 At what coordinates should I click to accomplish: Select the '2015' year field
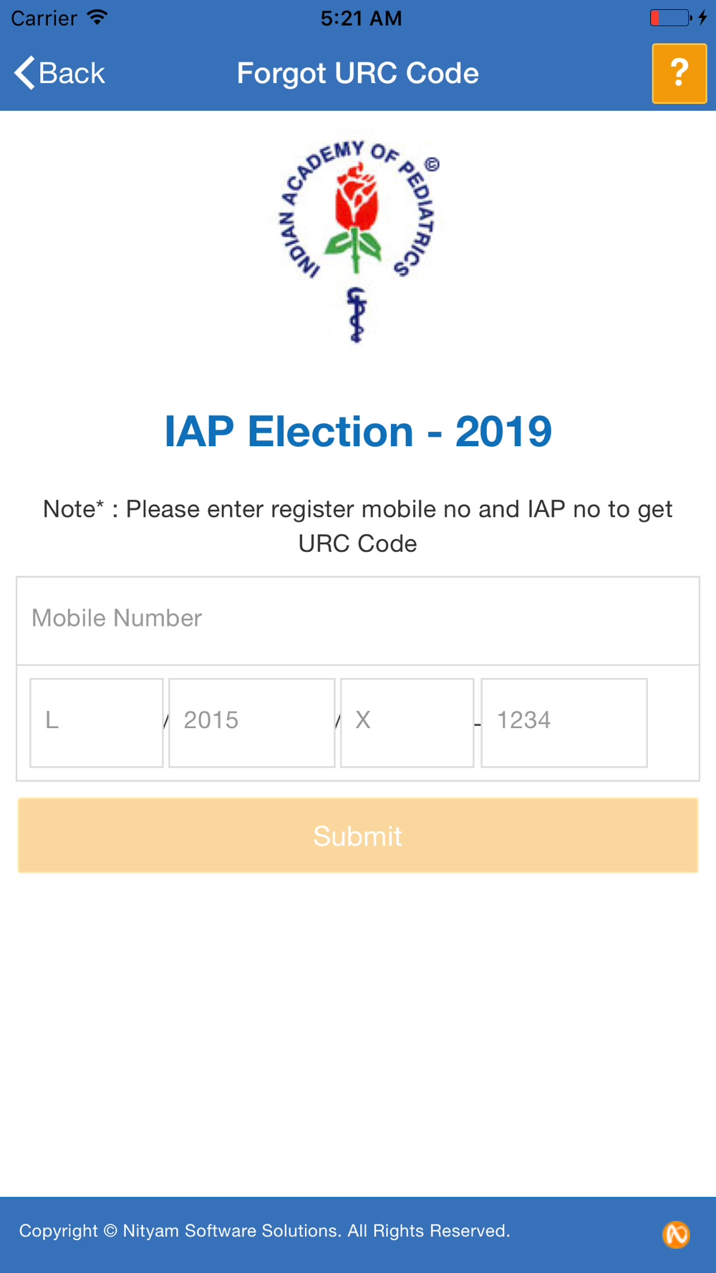(x=252, y=722)
